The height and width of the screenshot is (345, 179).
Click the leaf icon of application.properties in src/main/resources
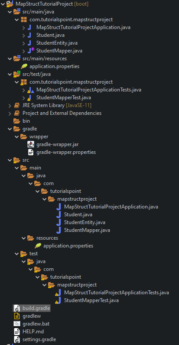click(x=24, y=66)
